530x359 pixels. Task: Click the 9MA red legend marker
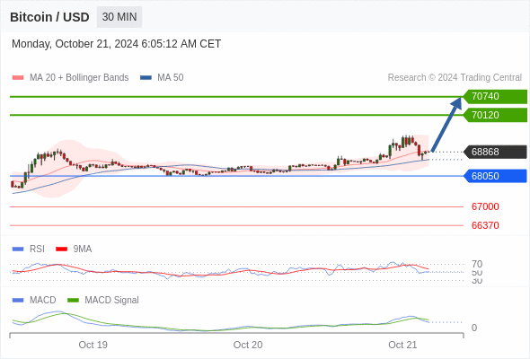point(61,250)
